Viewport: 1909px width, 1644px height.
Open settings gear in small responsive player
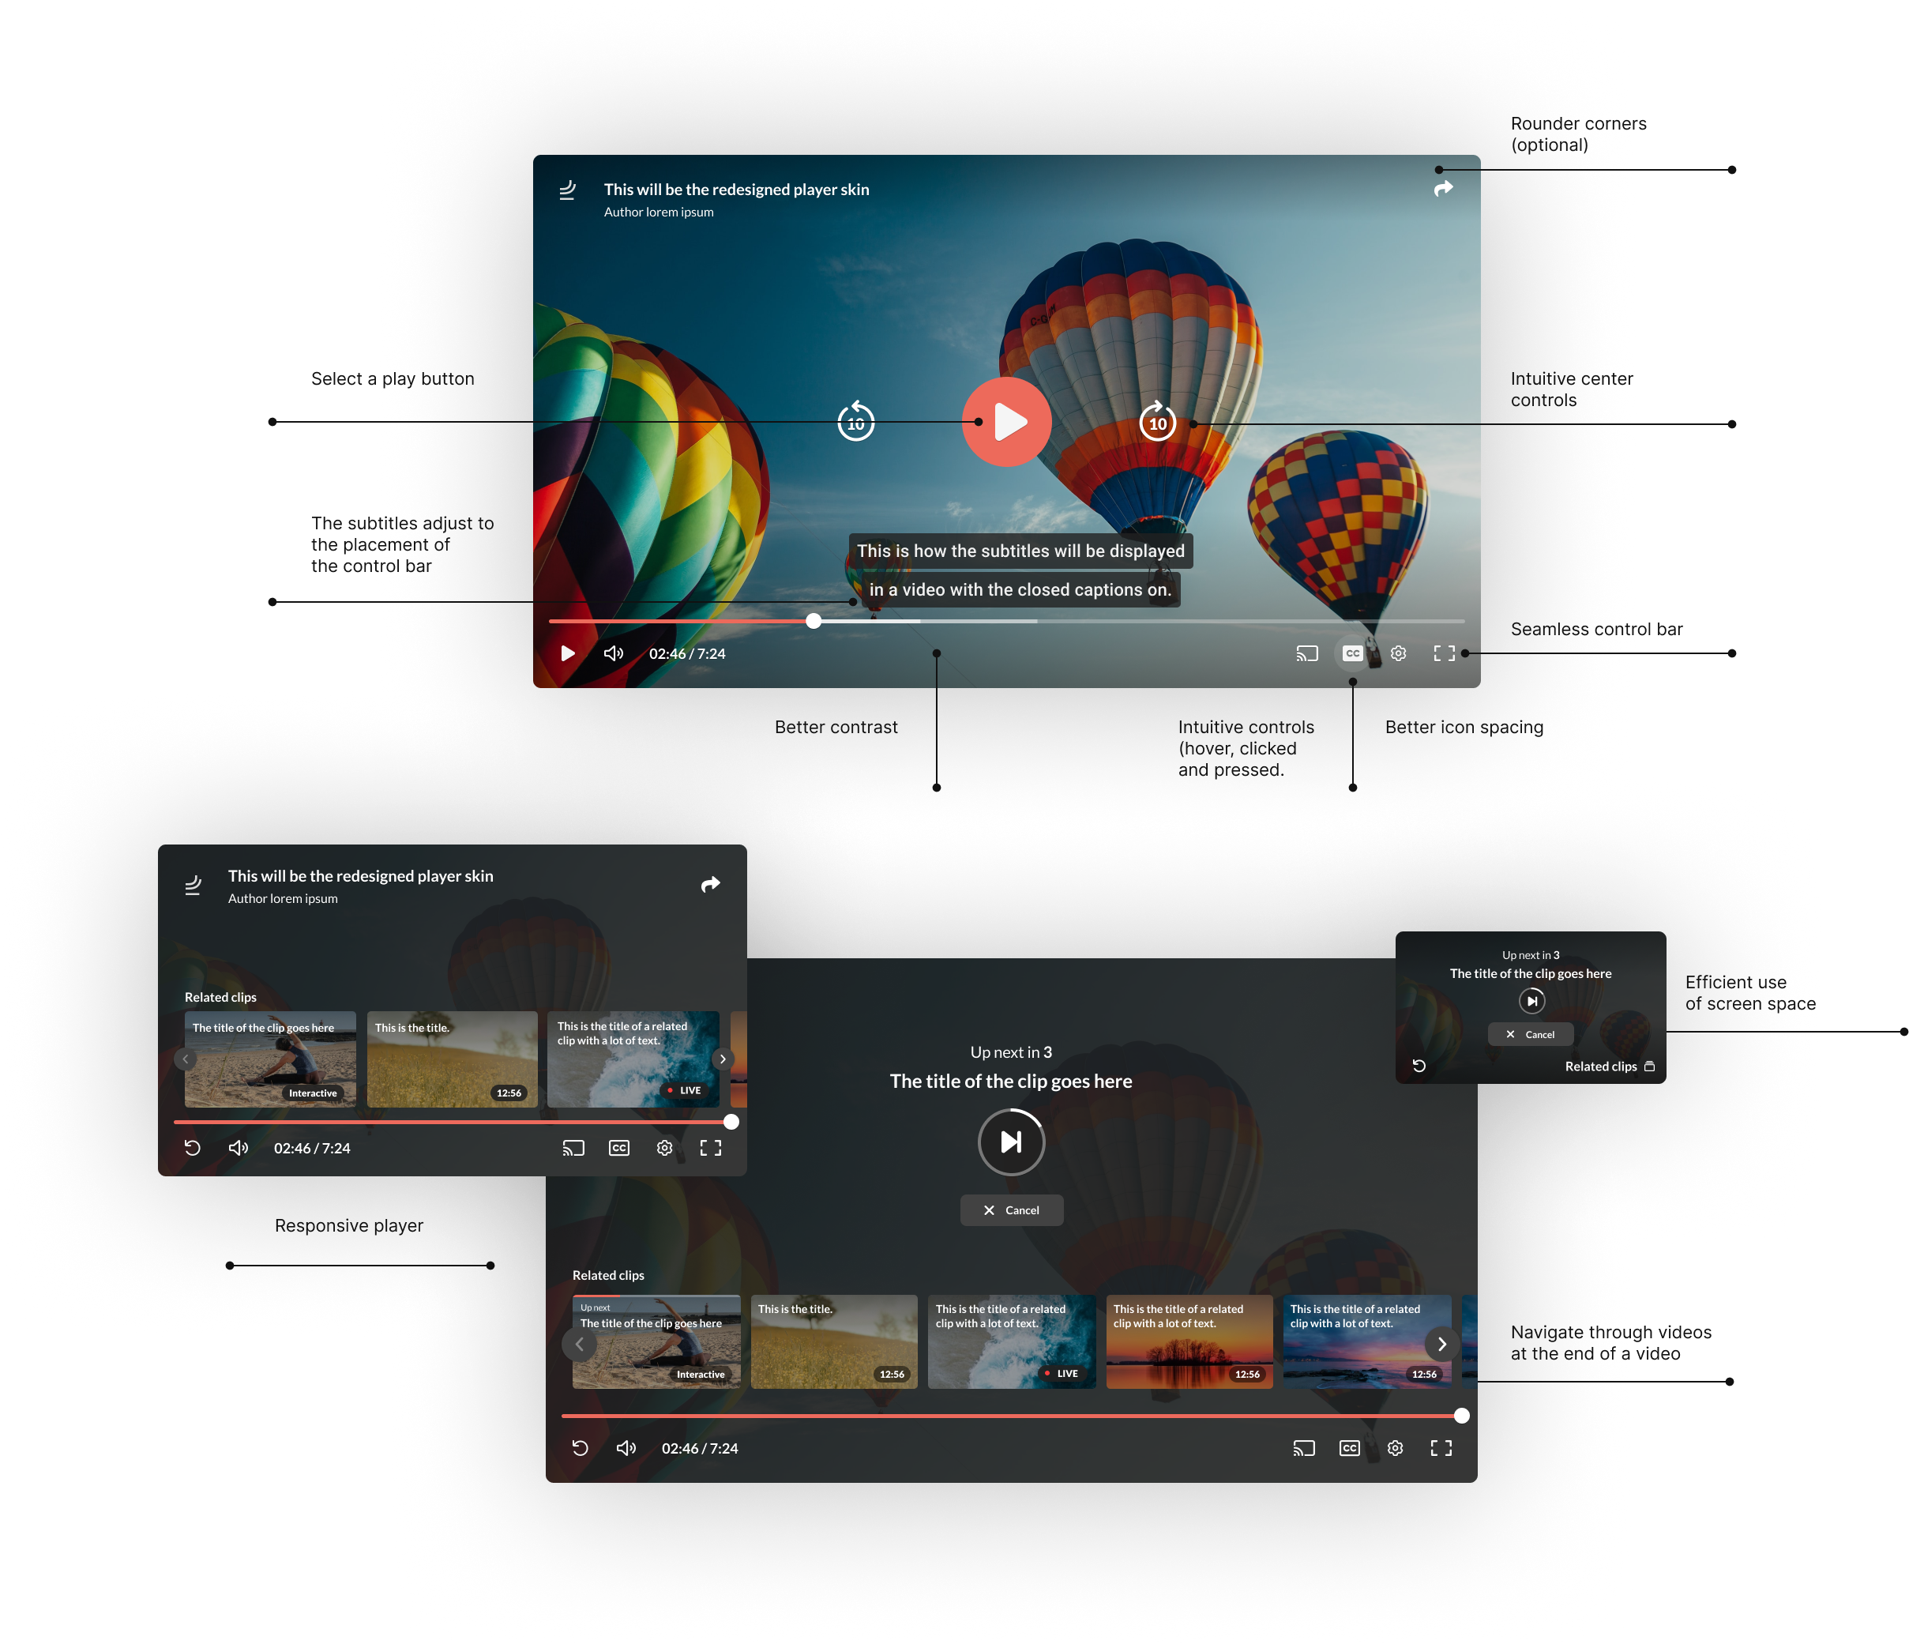coord(664,1148)
